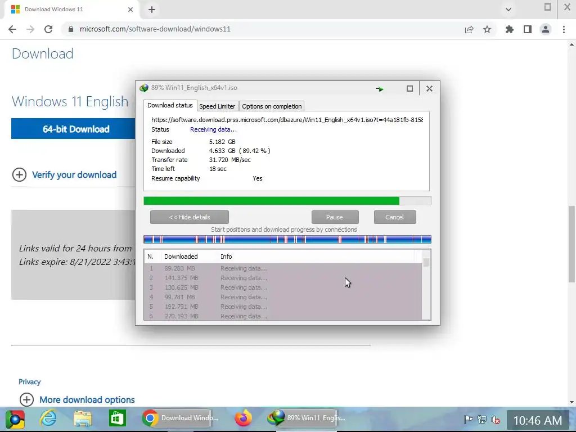This screenshot has height=432, width=576.
Task: Close the Download Windows 11 tab
Action: pyautogui.click(x=130, y=10)
